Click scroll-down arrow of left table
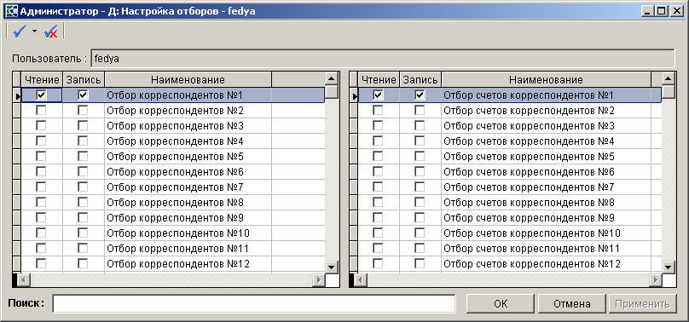Viewport: 689px width, 322px height. point(332,267)
